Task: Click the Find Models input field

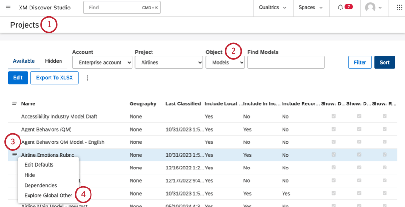Action: pos(286,62)
